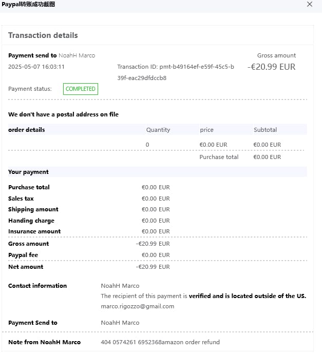
Task: Click the Sales tax row label
Action: (x=21, y=199)
